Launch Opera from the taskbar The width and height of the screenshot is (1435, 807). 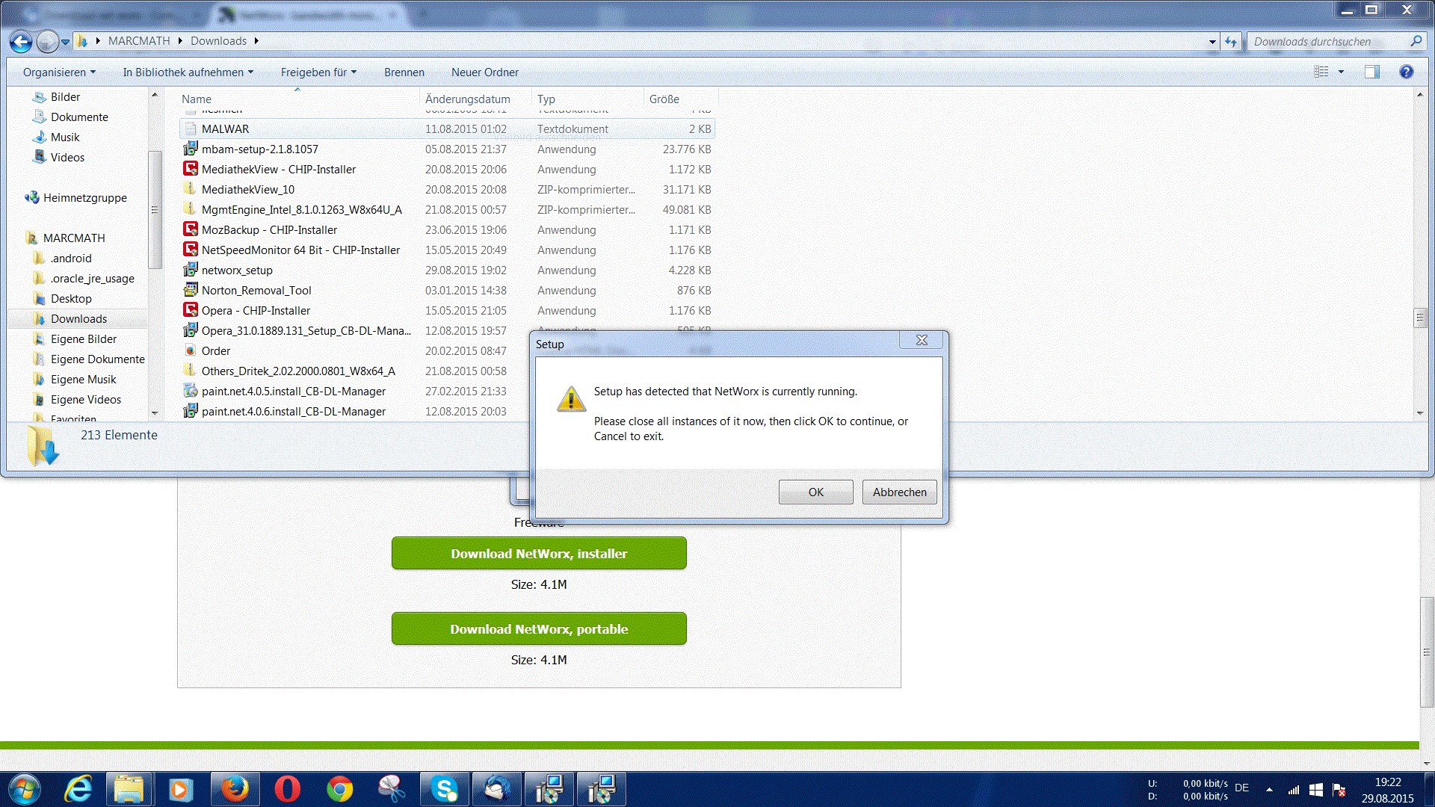pyautogui.click(x=287, y=789)
